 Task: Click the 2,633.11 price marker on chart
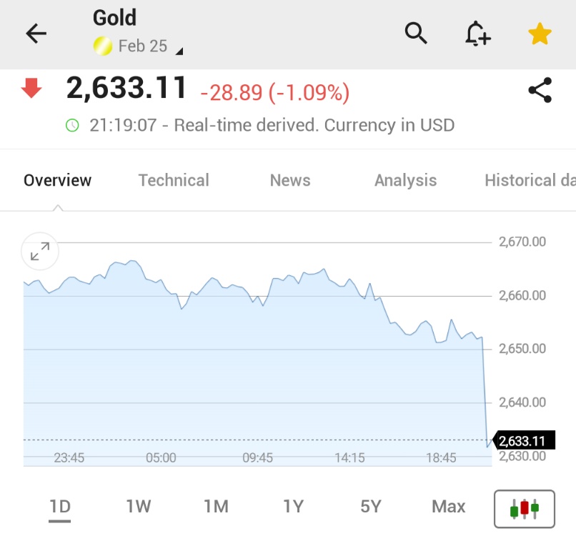[523, 440]
